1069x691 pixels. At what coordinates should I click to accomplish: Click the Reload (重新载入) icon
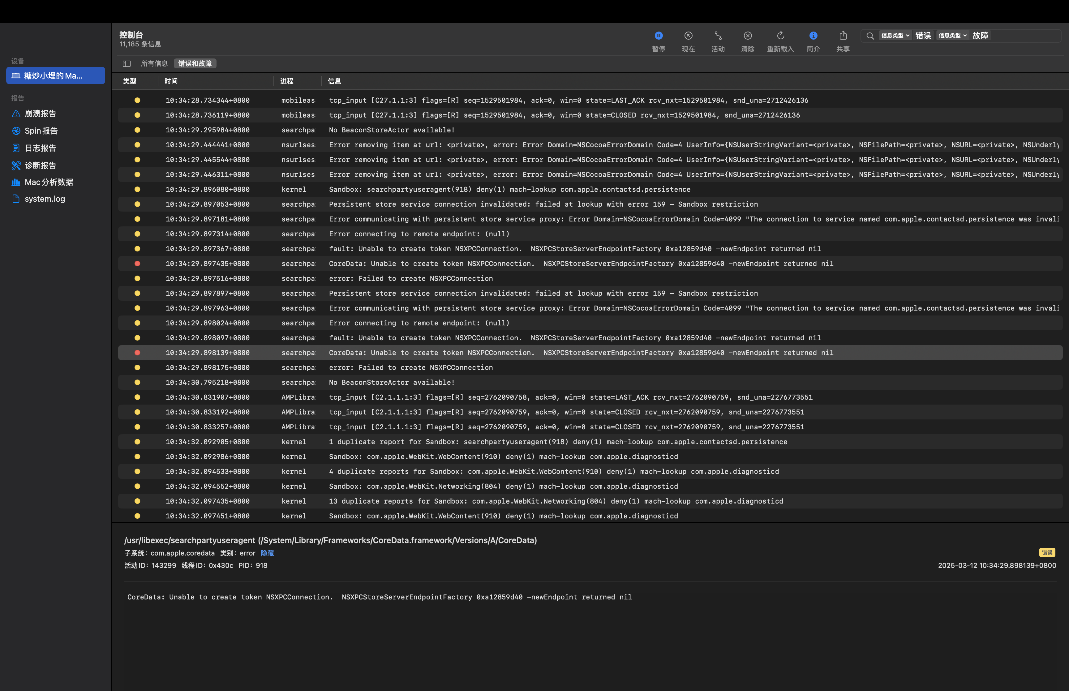[x=780, y=36]
